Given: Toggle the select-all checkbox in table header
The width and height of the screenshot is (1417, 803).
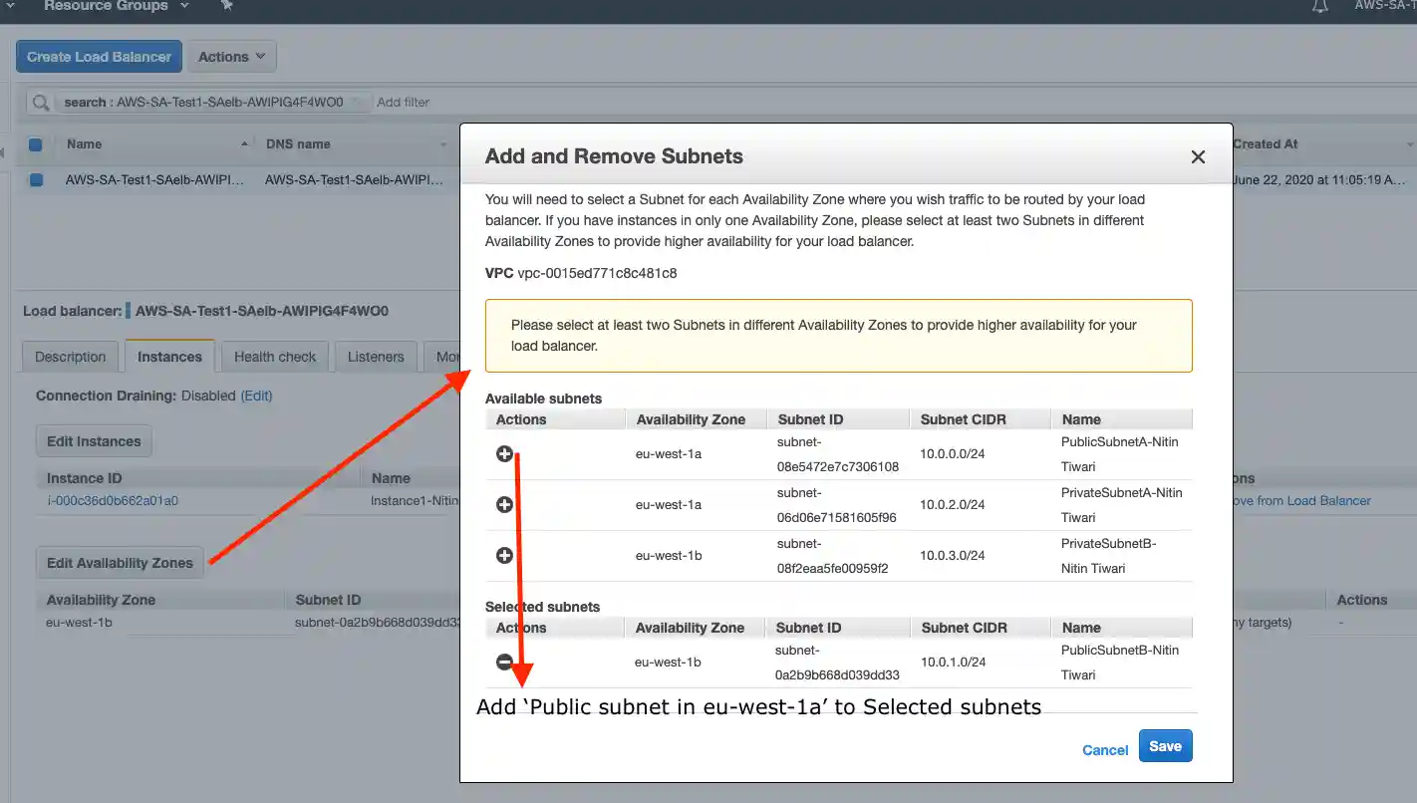Looking at the screenshot, I should 36,144.
